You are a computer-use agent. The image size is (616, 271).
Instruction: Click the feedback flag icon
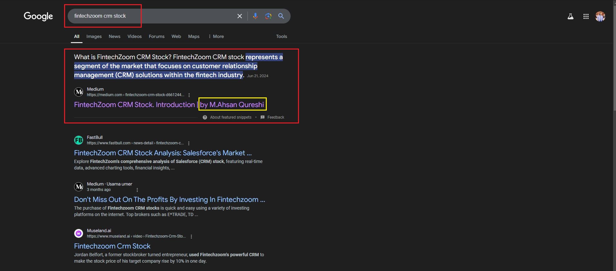click(x=263, y=117)
